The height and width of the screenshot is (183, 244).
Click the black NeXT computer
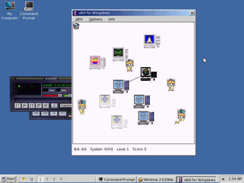[148, 74]
